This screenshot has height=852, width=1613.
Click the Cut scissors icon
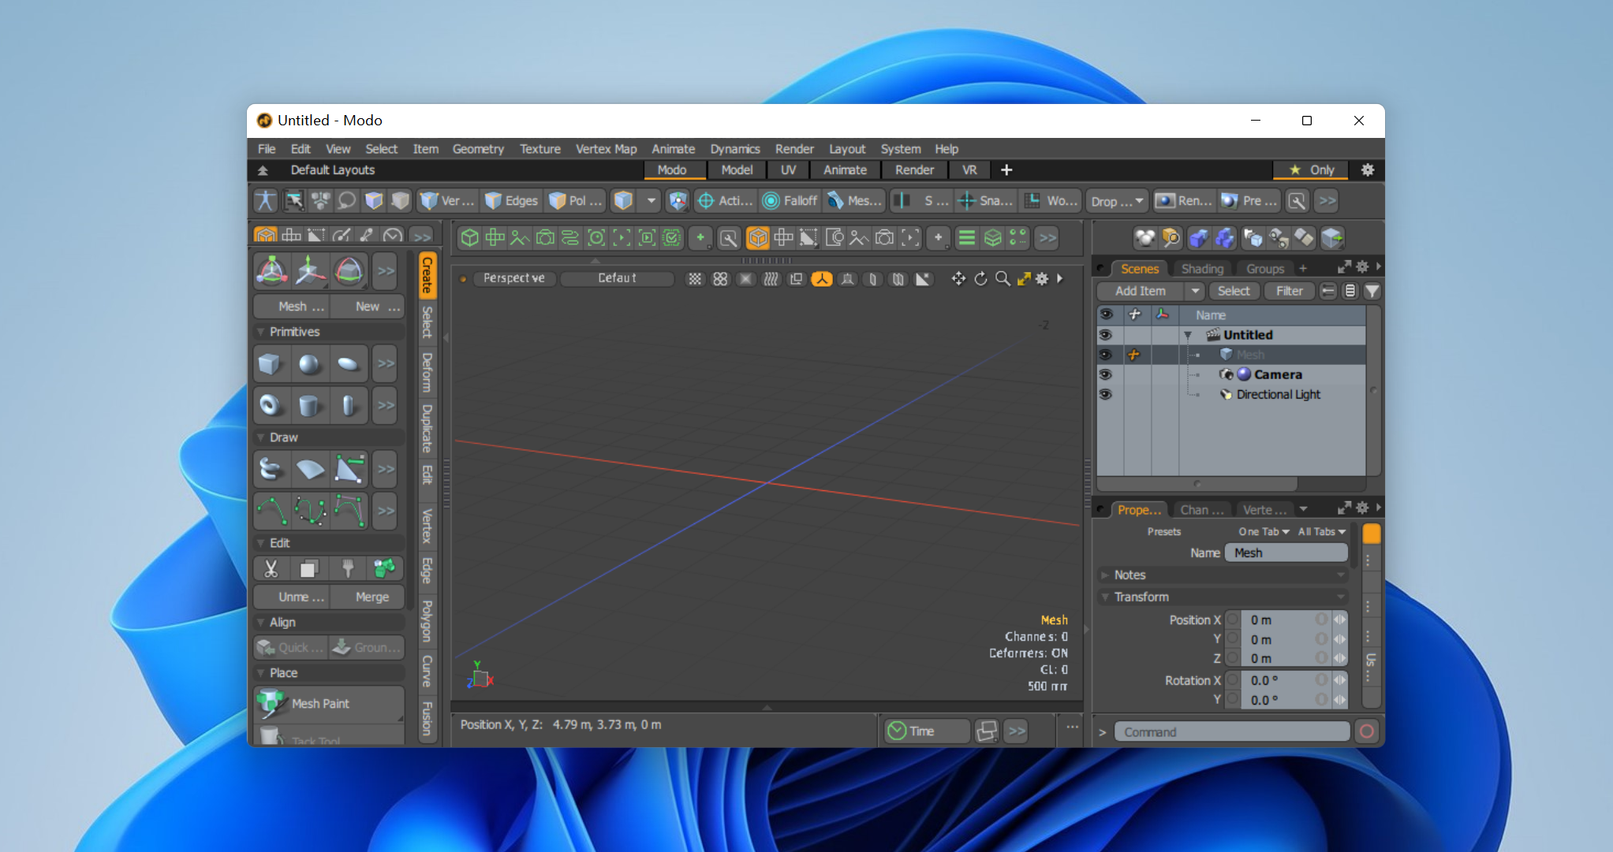pos(271,568)
